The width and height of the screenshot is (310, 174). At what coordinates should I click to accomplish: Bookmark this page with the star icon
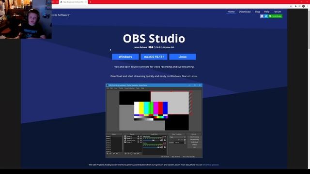tap(291, 6)
